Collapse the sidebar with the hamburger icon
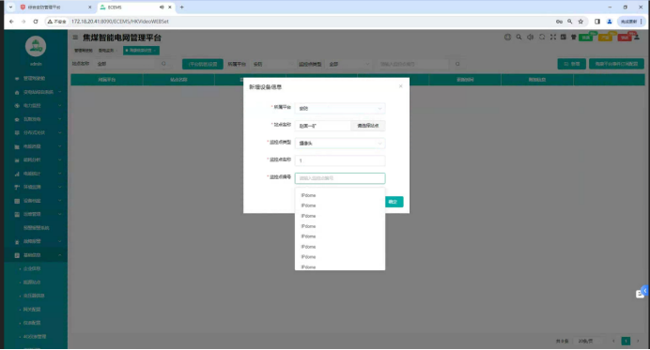The width and height of the screenshot is (650, 350). [x=75, y=38]
